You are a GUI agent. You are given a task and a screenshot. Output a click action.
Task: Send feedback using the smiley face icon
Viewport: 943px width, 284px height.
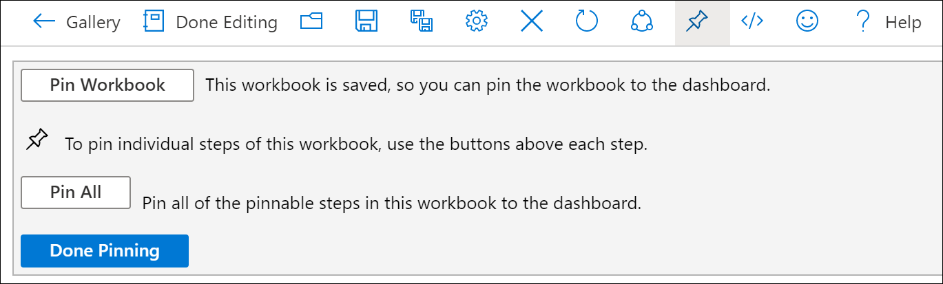807,22
